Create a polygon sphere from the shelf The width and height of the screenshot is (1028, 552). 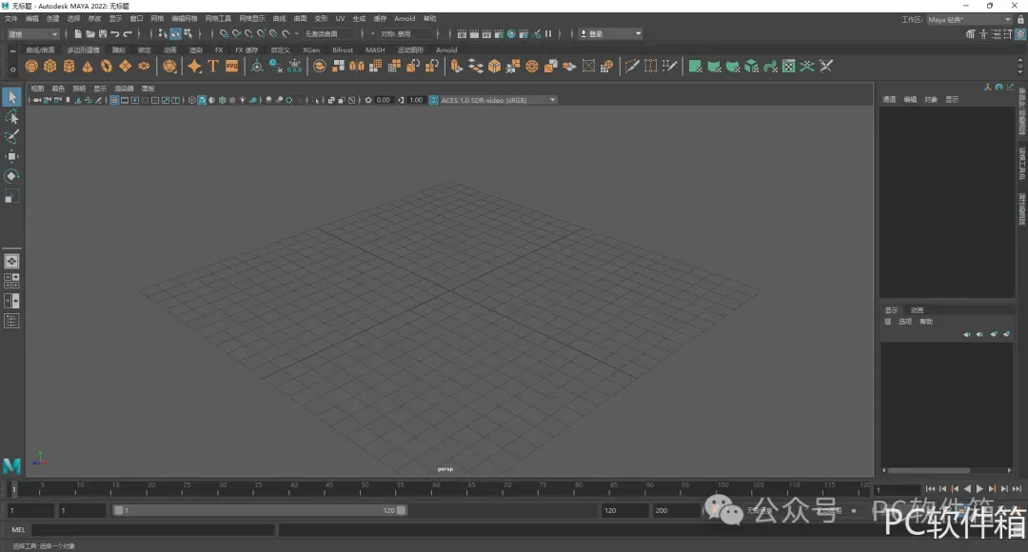(x=31, y=66)
